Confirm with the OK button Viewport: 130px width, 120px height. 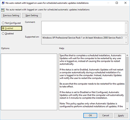(90, 115)
